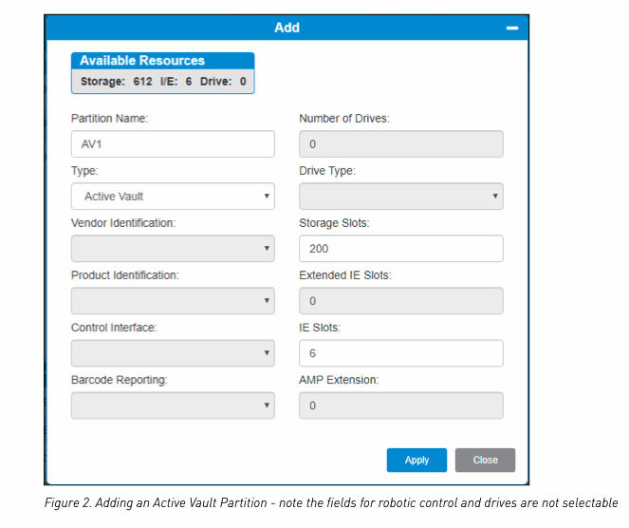Open the Barcode Reporting dropdown

(173, 405)
